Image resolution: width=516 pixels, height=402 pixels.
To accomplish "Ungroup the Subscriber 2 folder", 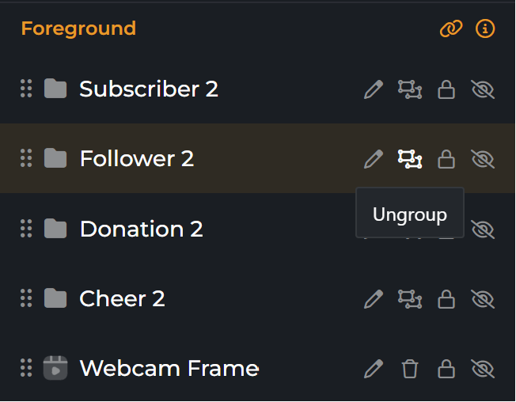I will point(409,89).
